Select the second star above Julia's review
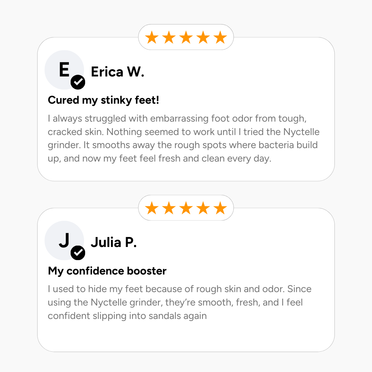This screenshot has height=372, width=372. click(x=169, y=208)
